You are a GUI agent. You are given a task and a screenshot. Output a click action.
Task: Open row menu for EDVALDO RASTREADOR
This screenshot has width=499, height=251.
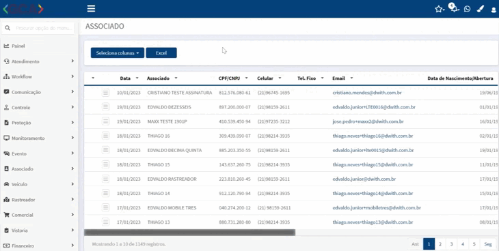click(106, 179)
